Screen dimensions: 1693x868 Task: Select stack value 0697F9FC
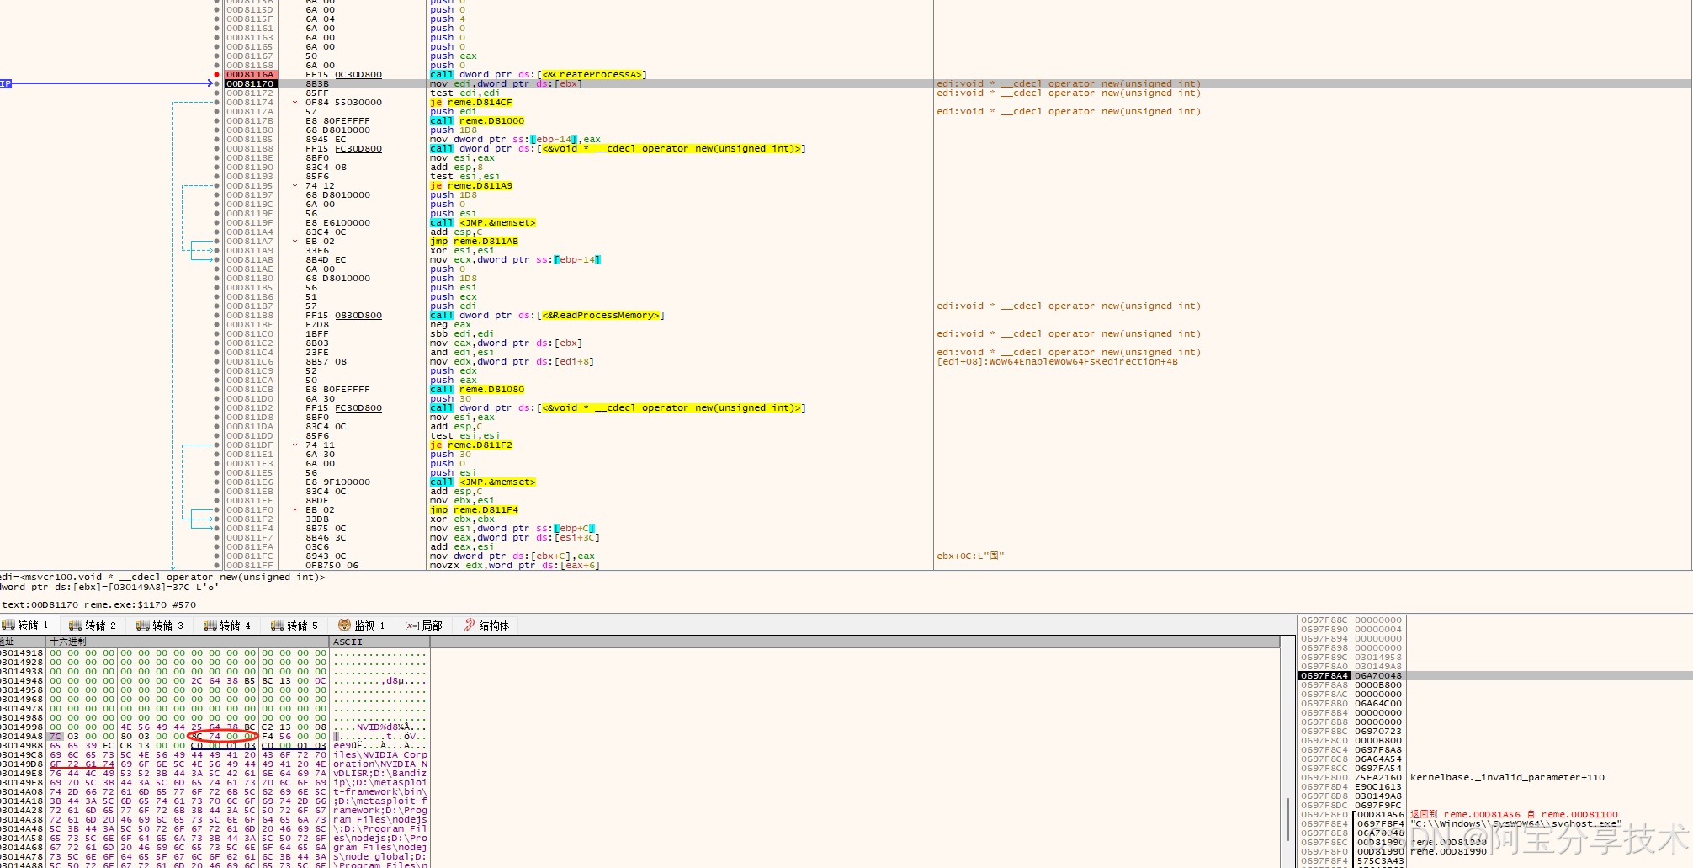1378,806
